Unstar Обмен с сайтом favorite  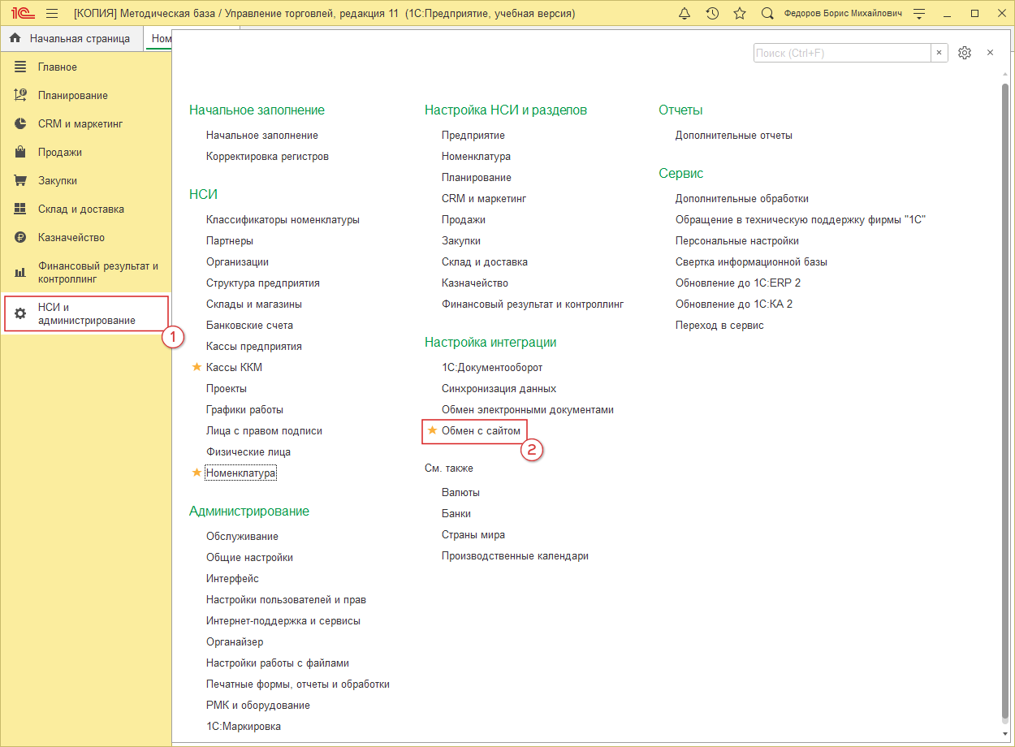point(432,430)
